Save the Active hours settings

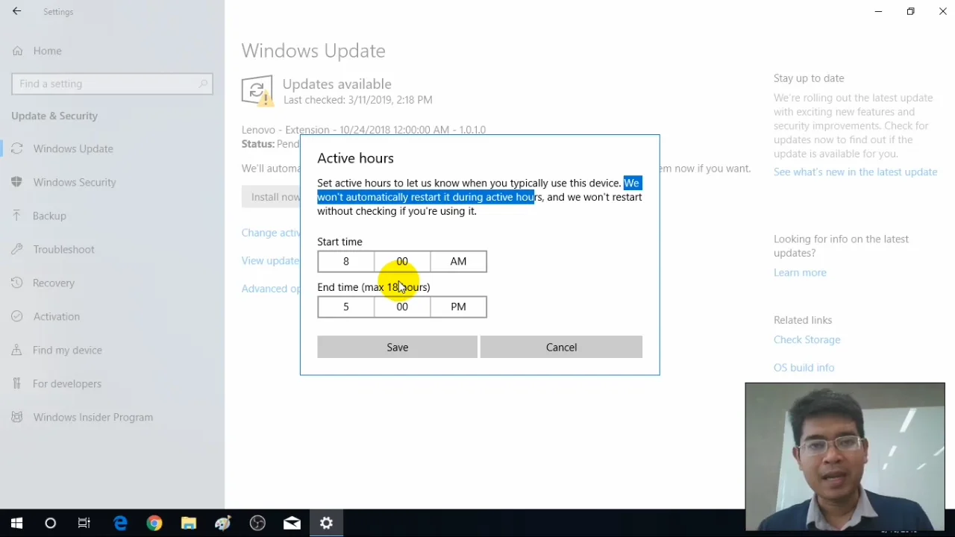tap(397, 347)
